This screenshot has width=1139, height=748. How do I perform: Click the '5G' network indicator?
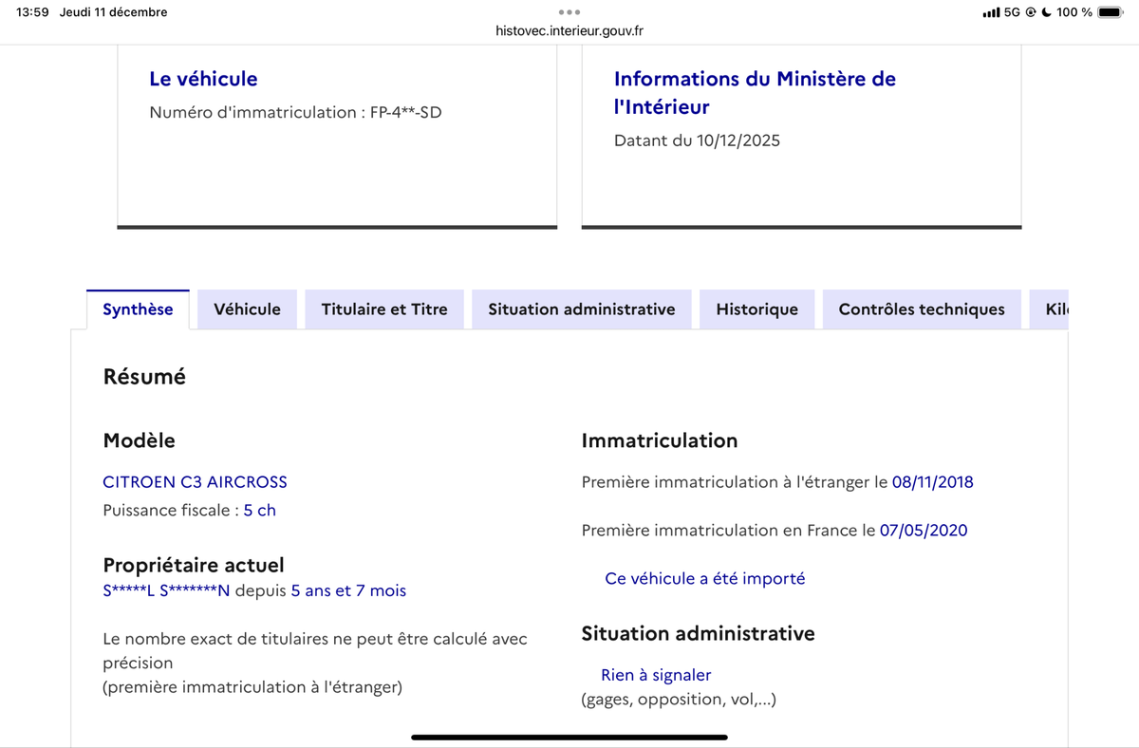[x=1012, y=12]
